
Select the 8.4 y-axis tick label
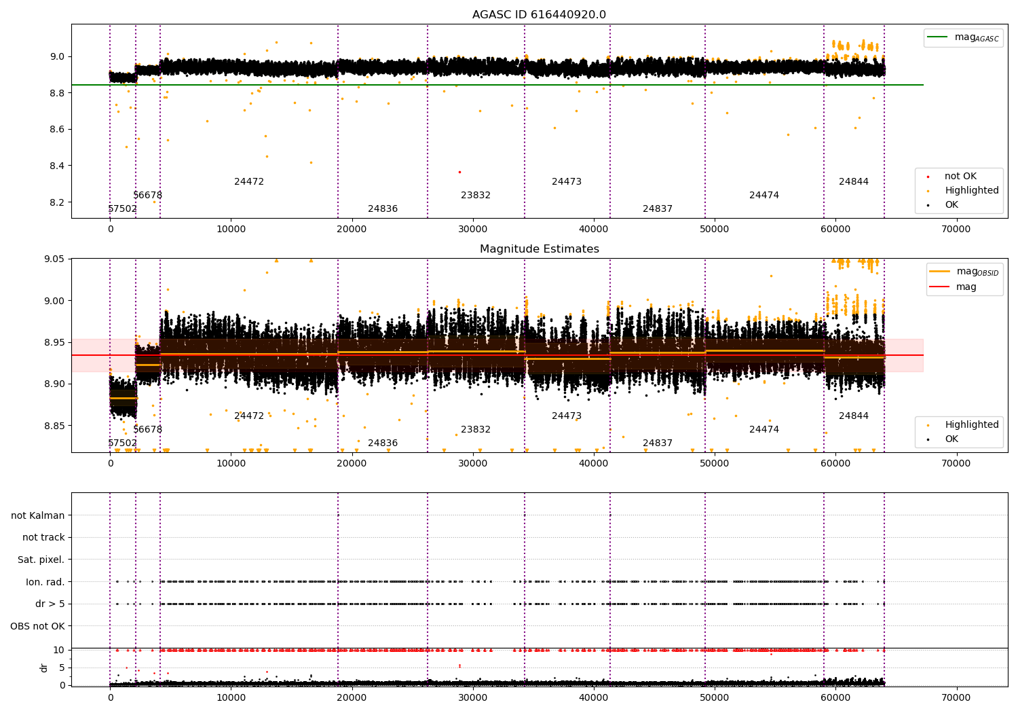56,166
